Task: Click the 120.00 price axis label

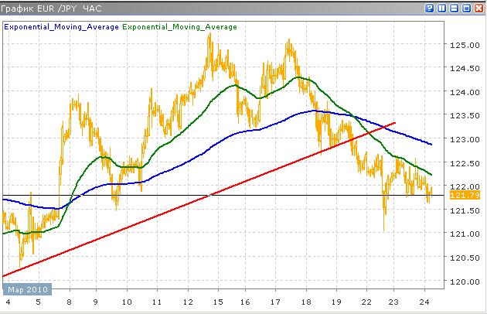Action: [x=461, y=282]
